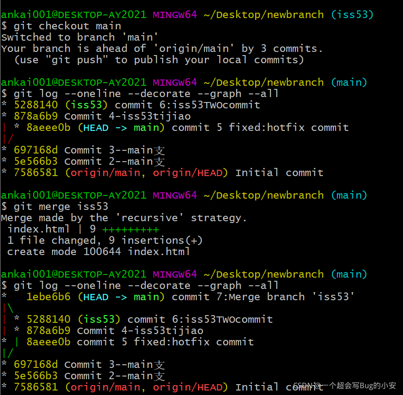Click the commit hash '1ebe6b6'
This screenshot has height=395, width=403.
pos(48,297)
